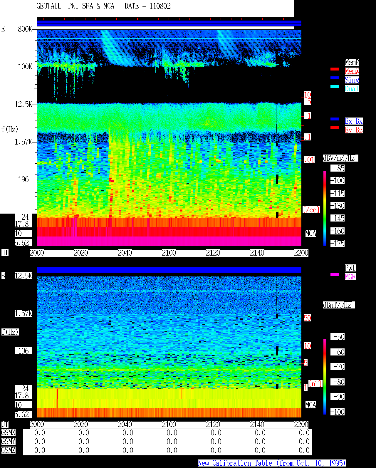Click the MCA label beside the E panel
The width and height of the screenshot is (376, 468).
pyautogui.click(x=311, y=233)
